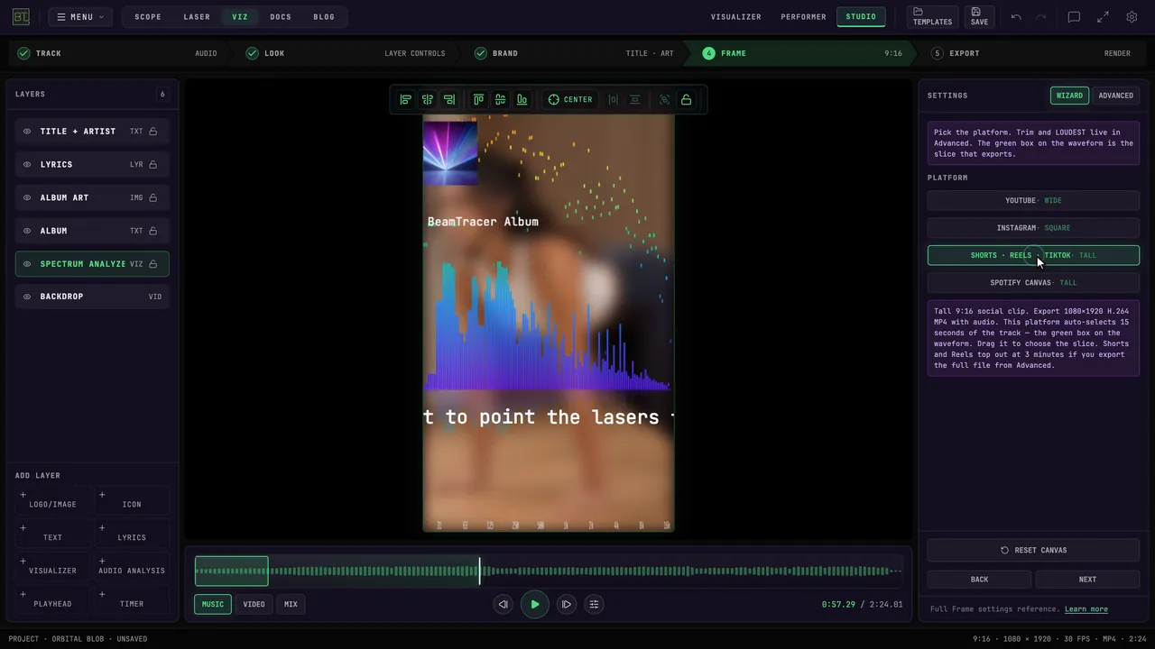
Task: Add a Visualizer layer
Action: (x=52, y=566)
